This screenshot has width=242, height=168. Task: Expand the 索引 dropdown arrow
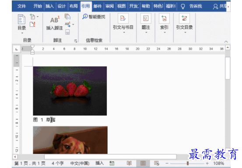click(x=165, y=32)
